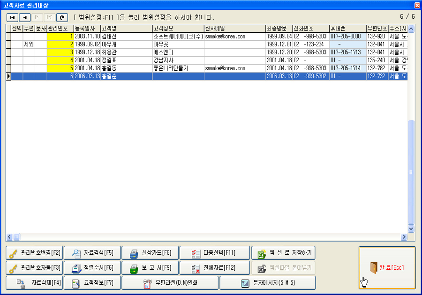Save with 엑셀로 저장하기 label
The height and width of the screenshot is (295, 422).
(291, 252)
